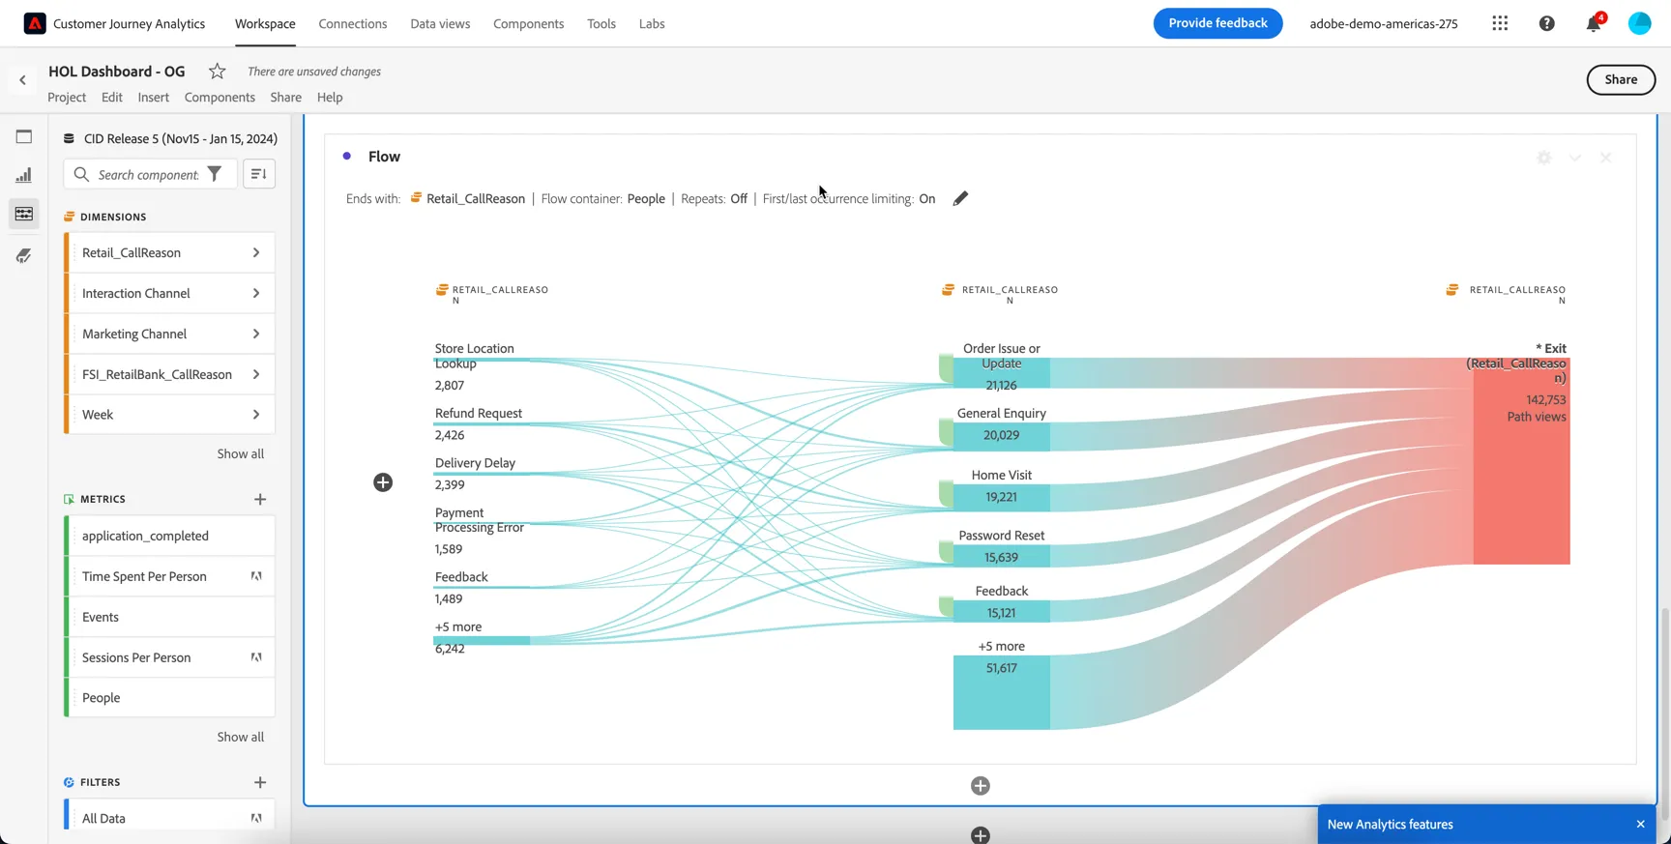1671x844 pixels.
Task: Switch to the Connections tab
Action: point(353,23)
